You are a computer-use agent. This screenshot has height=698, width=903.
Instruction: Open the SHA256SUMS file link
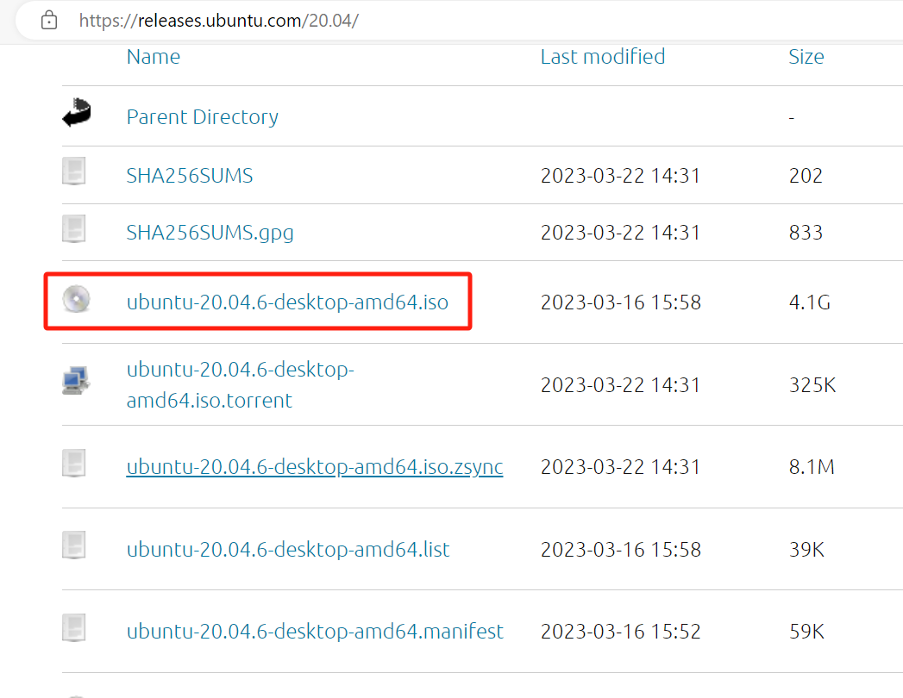(x=190, y=176)
